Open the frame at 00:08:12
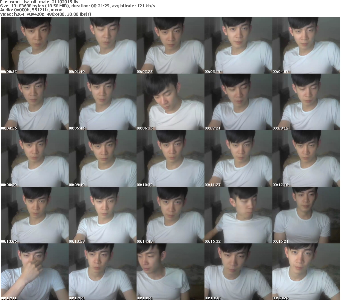 pos(306,102)
